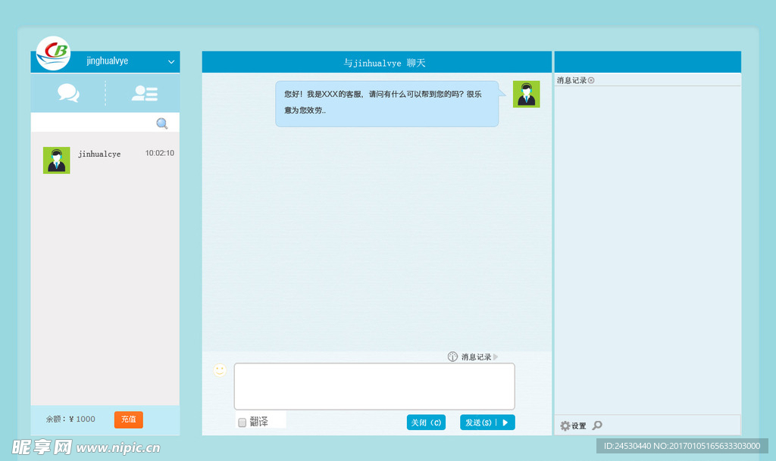
Task: Expand the 消息记录 arrow above input box
Action: [496, 357]
